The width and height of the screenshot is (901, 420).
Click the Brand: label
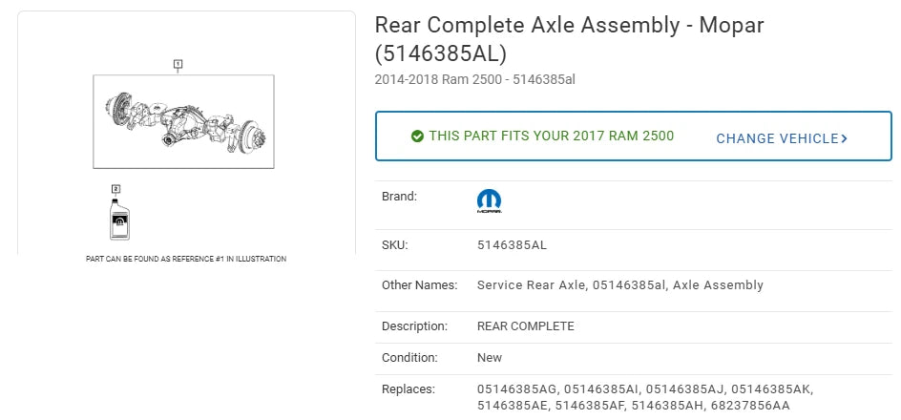click(399, 197)
